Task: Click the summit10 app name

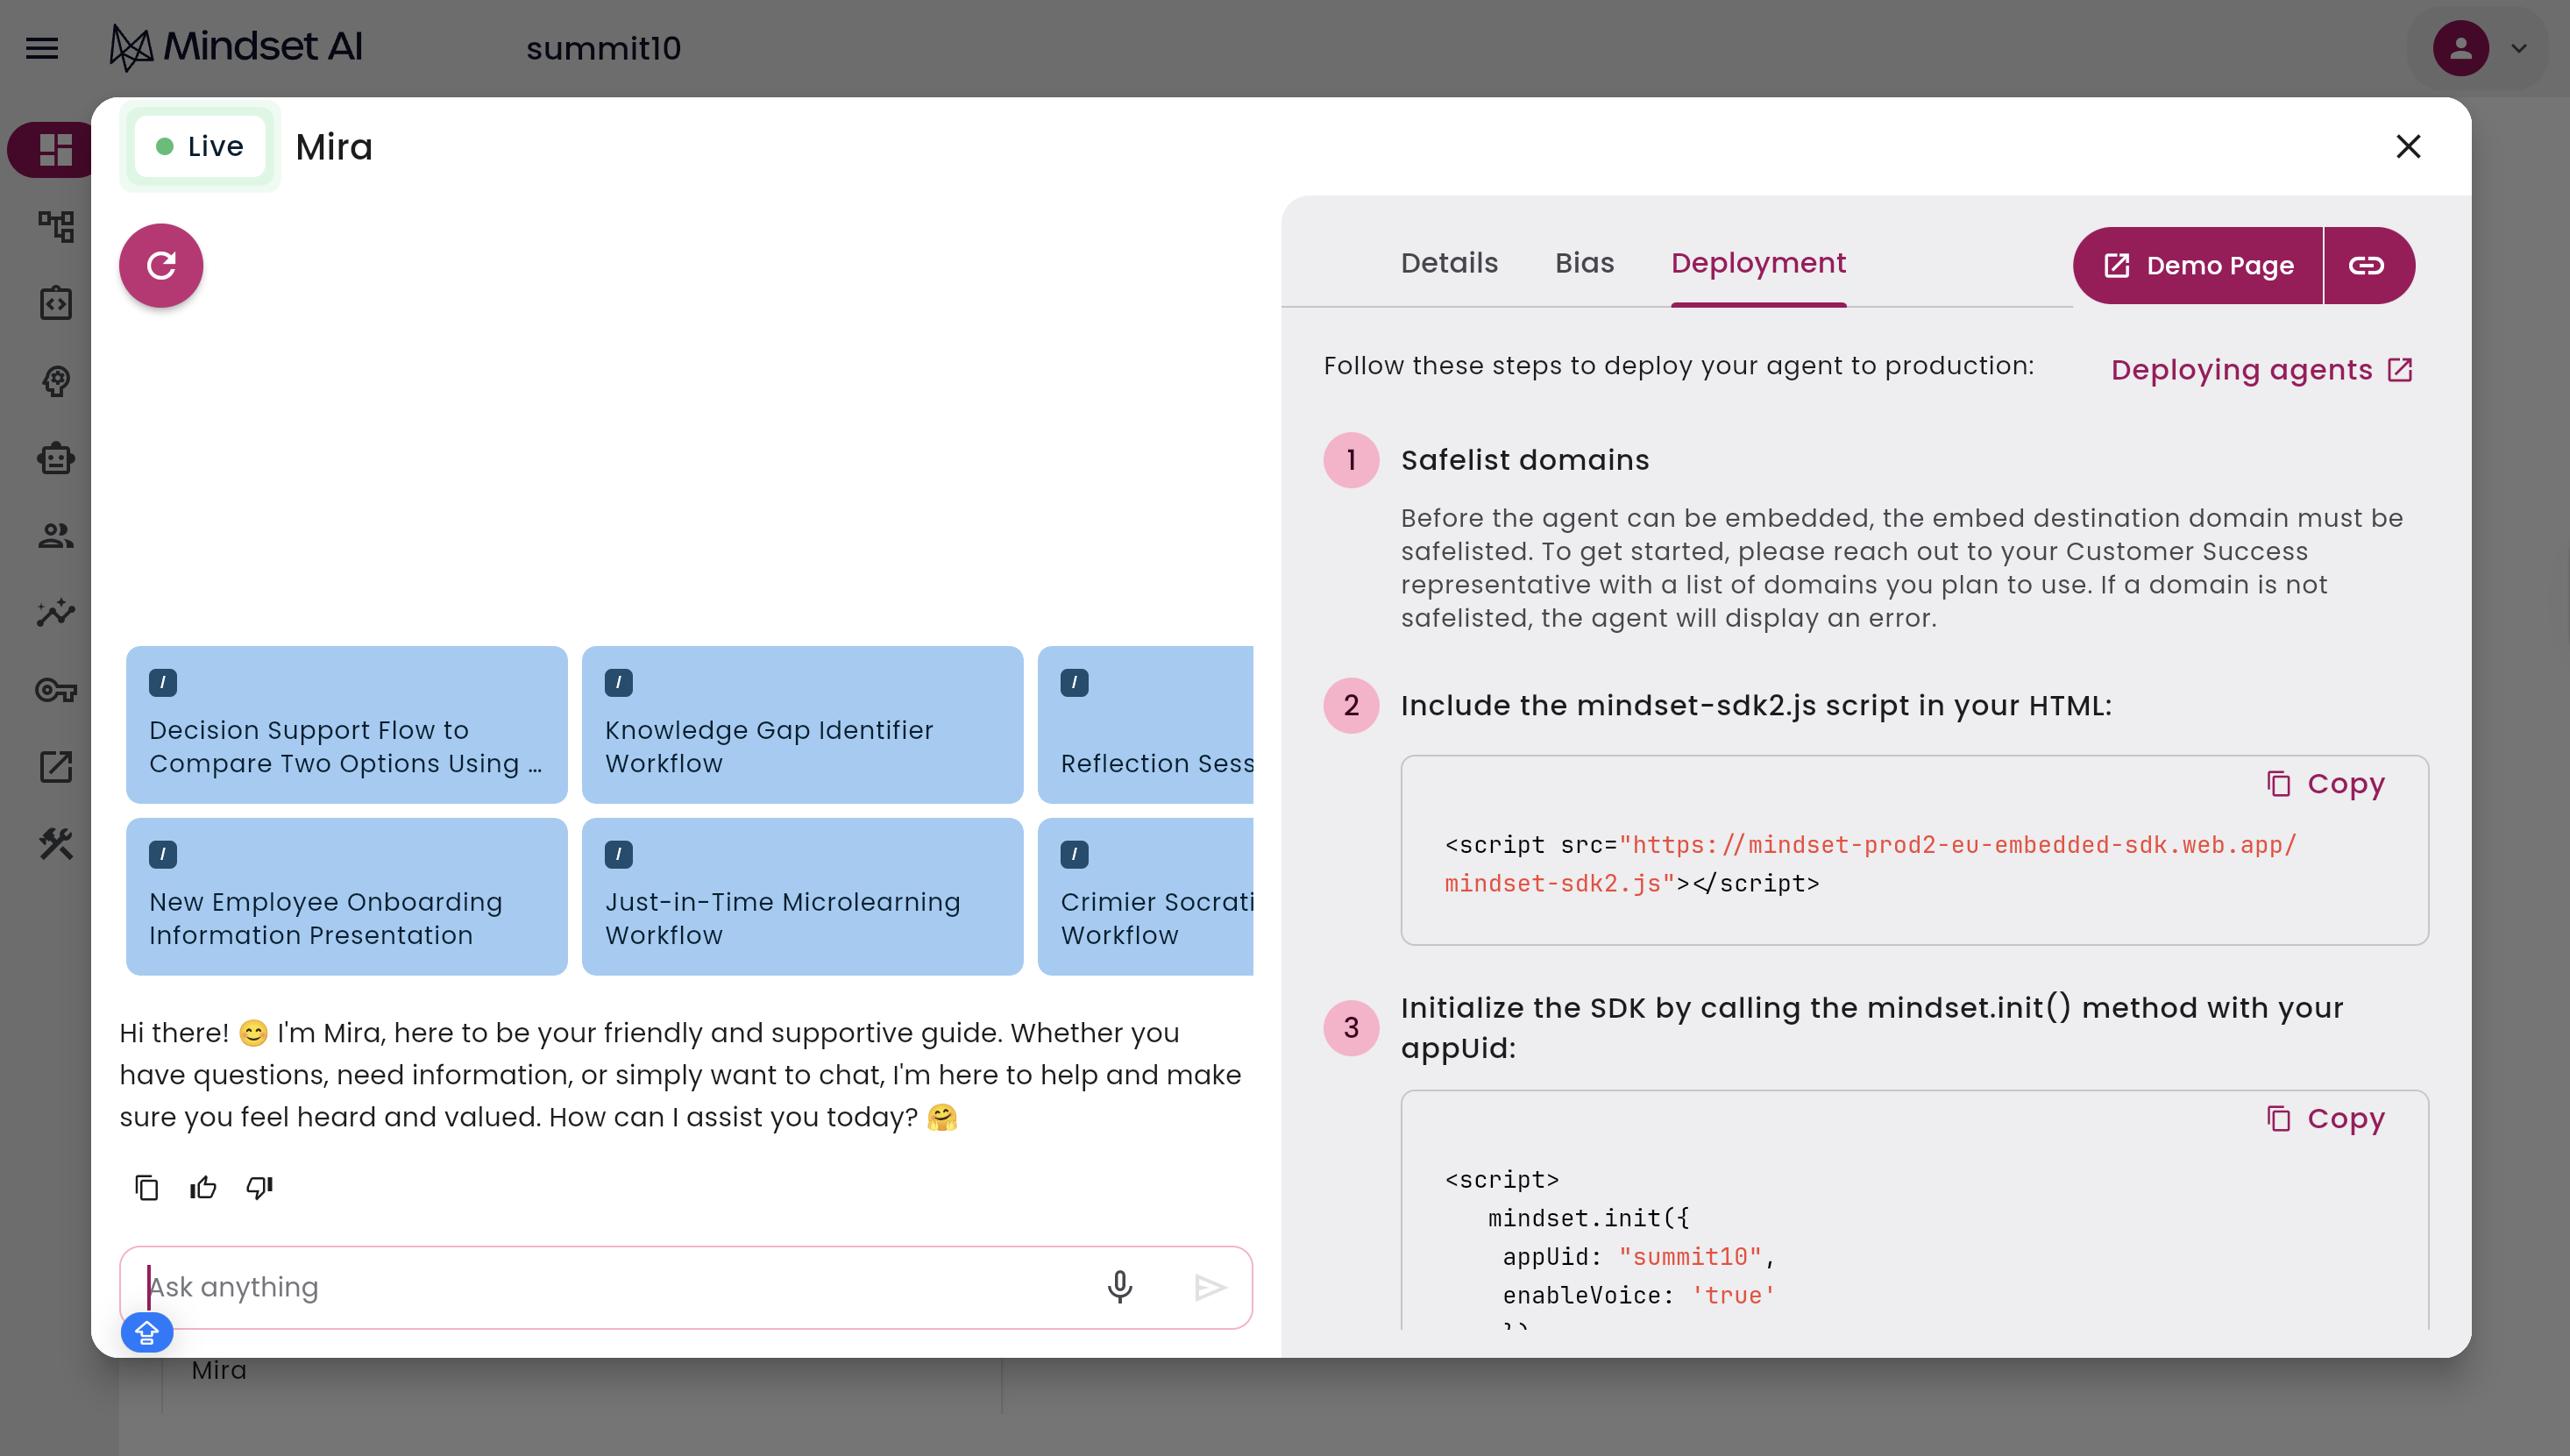Action: pyautogui.click(x=604, y=48)
